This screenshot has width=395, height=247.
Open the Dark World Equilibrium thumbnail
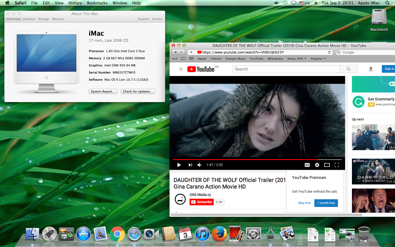coord(373,172)
